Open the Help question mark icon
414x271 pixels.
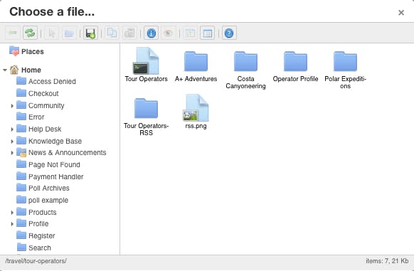(229, 33)
